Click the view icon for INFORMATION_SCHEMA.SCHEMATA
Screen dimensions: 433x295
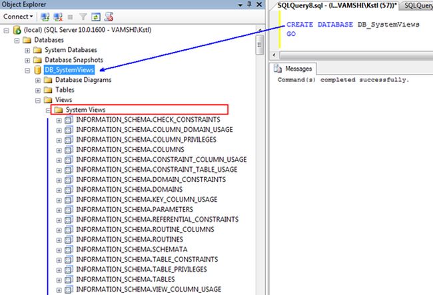coord(69,250)
